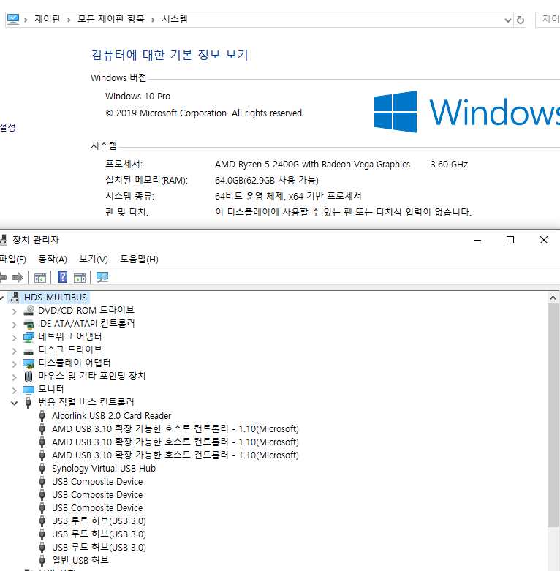Open the 보기(V) menu

[x=94, y=260]
